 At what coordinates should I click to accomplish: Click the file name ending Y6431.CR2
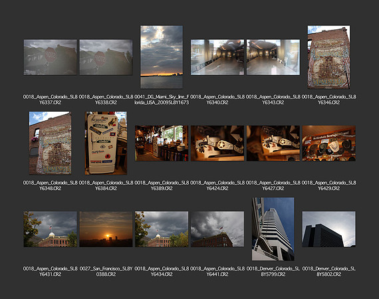[x=51, y=272]
